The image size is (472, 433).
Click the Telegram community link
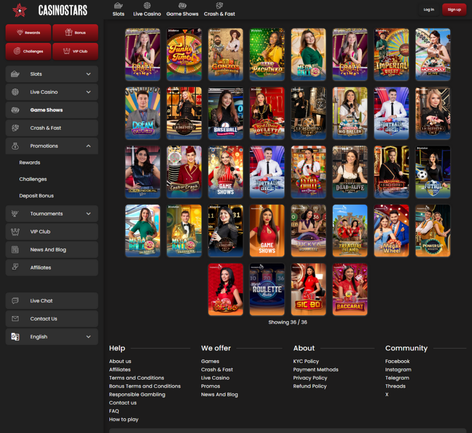coord(397,378)
